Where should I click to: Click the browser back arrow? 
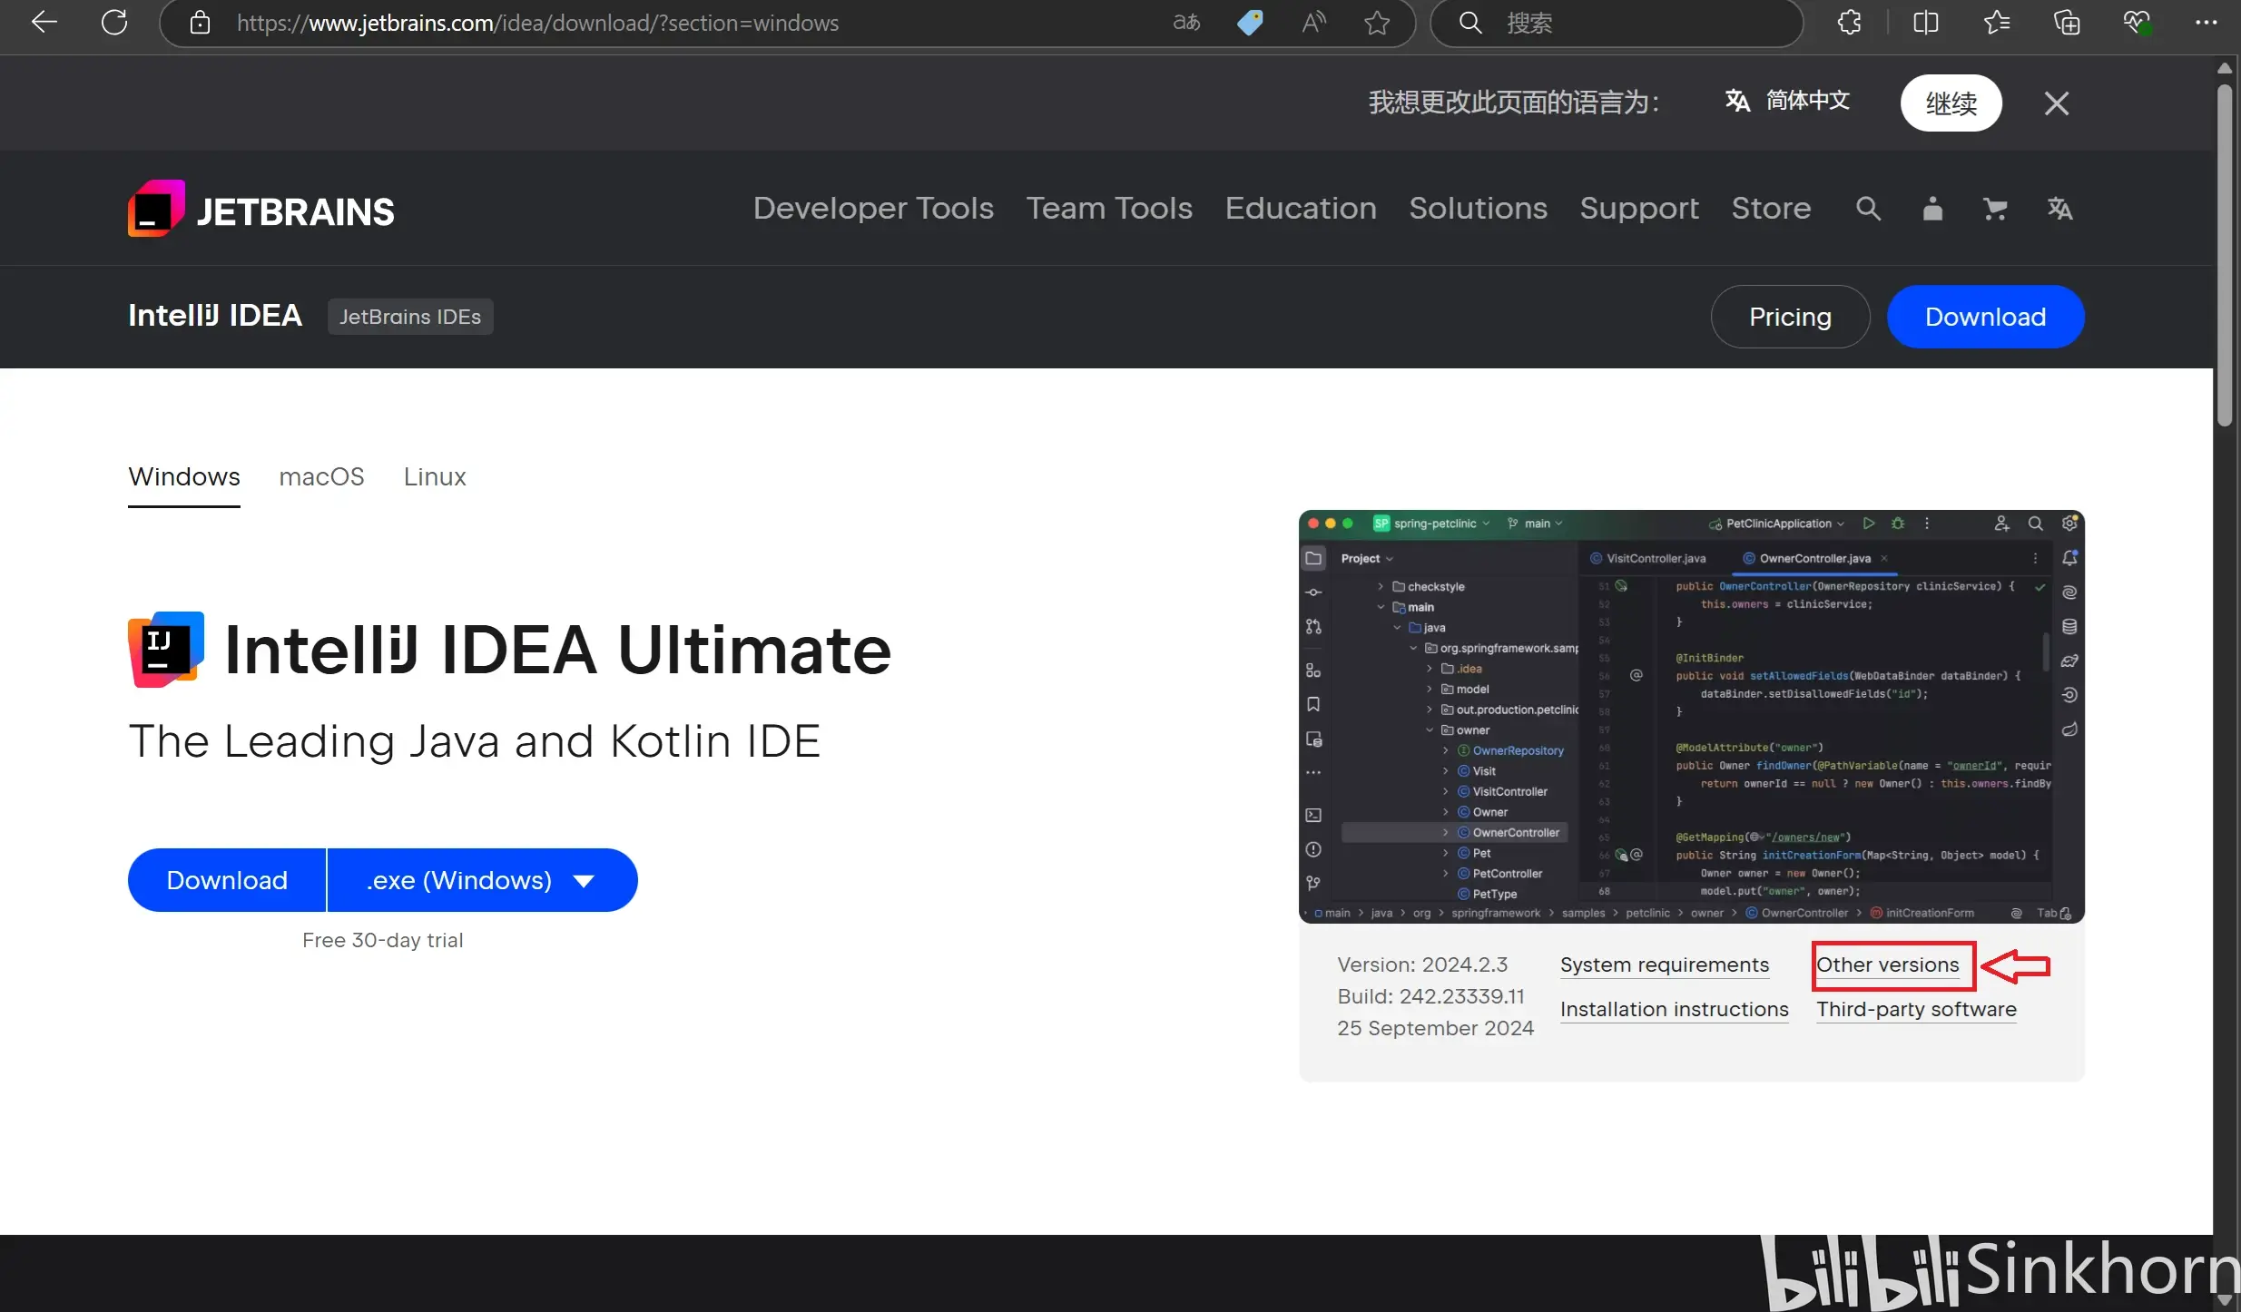pos(44,23)
